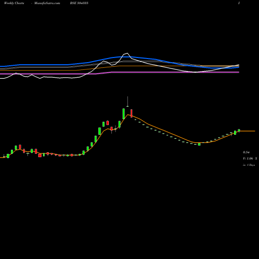Click the peak of the white indicator line
Screen dimensions: 259x259
pos(127,53)
